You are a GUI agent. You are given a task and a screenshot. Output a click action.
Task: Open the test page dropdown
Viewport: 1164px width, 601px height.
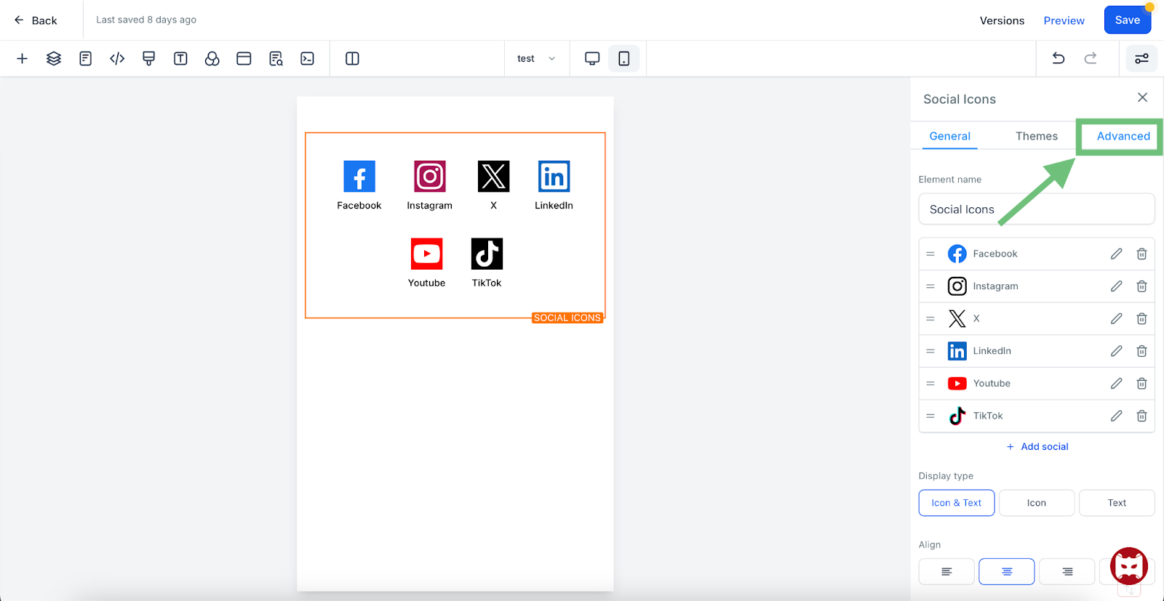(536, 59)
